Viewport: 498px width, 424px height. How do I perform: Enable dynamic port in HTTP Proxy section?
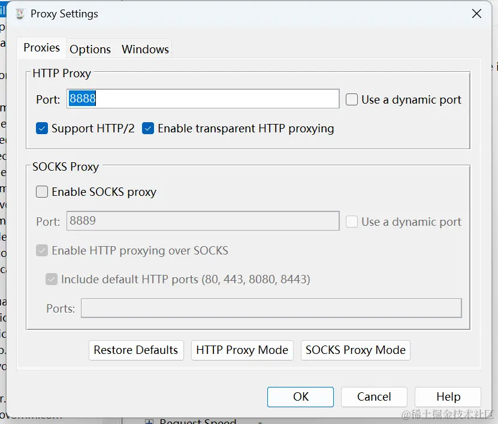pyautogui.click(x=352, y=99)
